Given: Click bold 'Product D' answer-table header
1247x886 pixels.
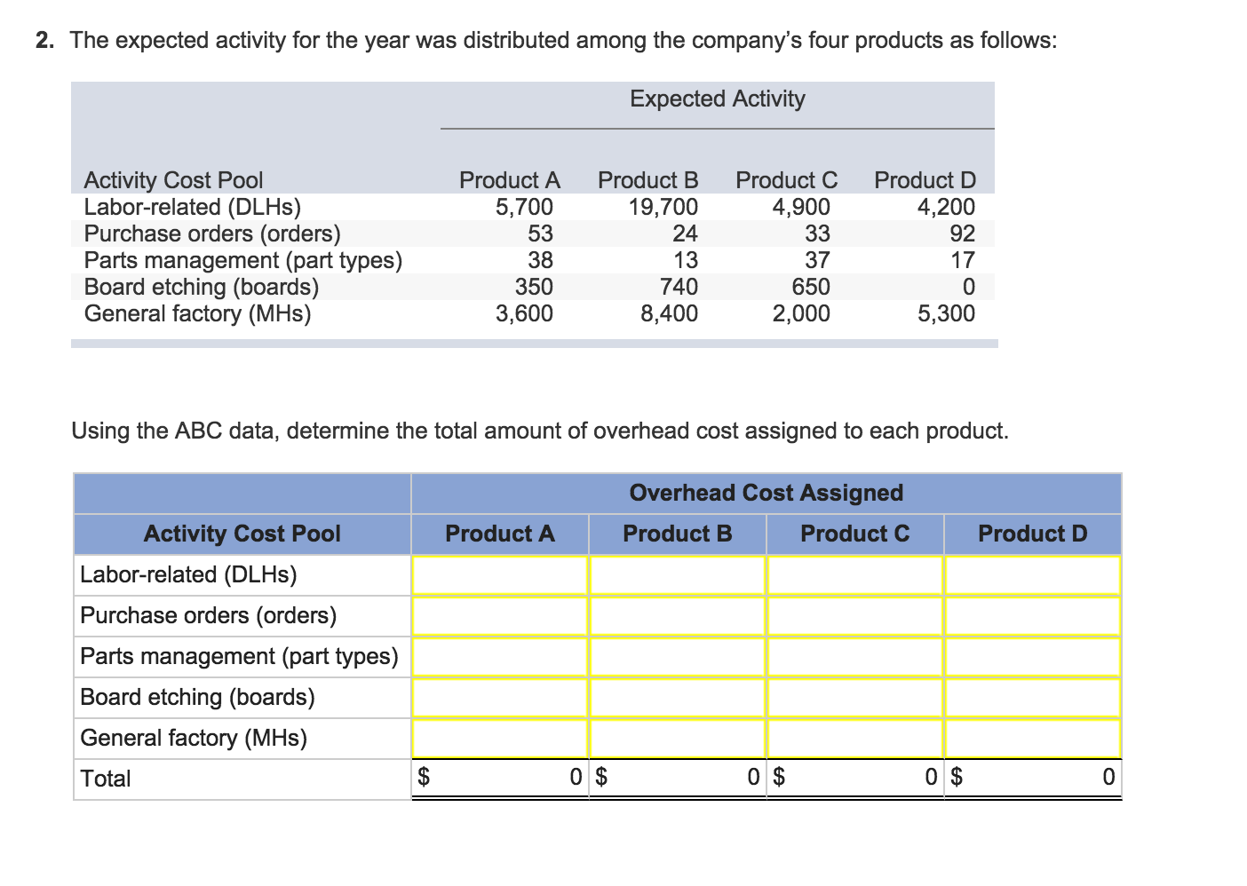Looking at the screenshot, I should (1033, 534).
